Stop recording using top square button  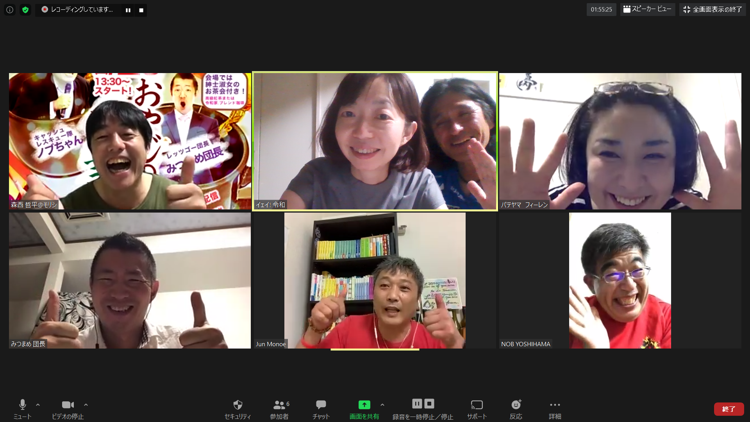[141, 10]
